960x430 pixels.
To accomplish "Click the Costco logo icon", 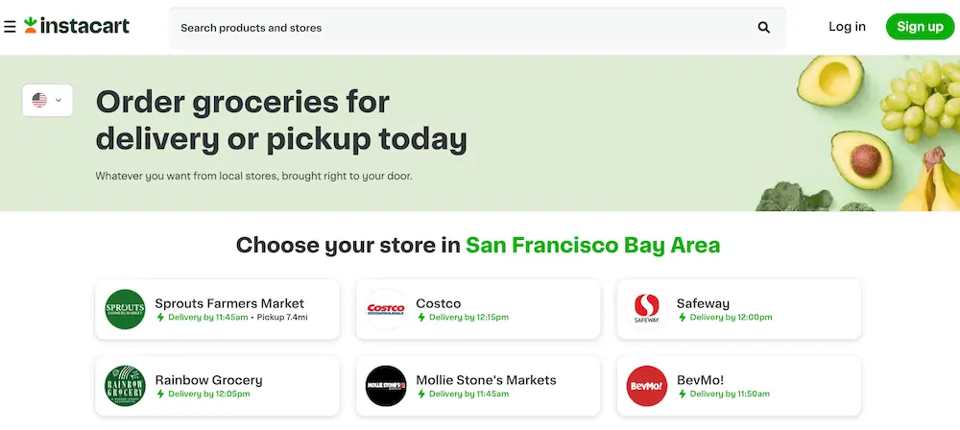I will tap(386, 309).
